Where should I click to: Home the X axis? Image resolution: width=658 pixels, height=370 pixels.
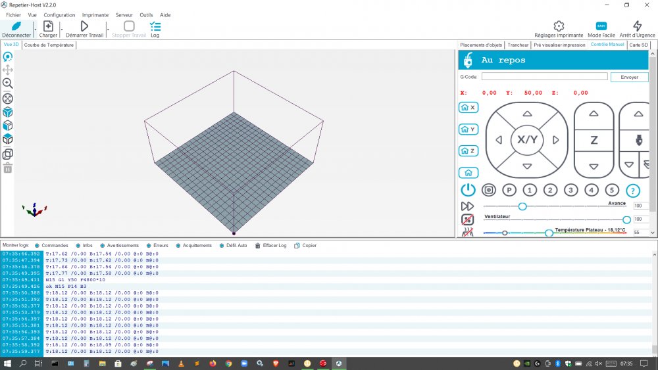(x=468, y=108)
